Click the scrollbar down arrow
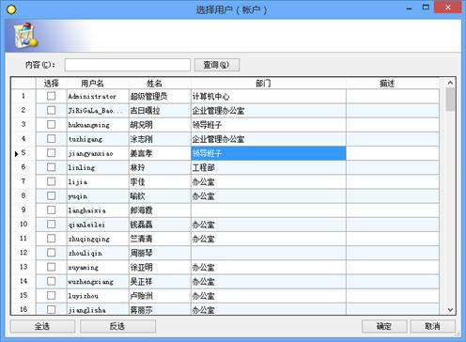The image size is (466, 342). pyautogui.click(x=450, y=310)
